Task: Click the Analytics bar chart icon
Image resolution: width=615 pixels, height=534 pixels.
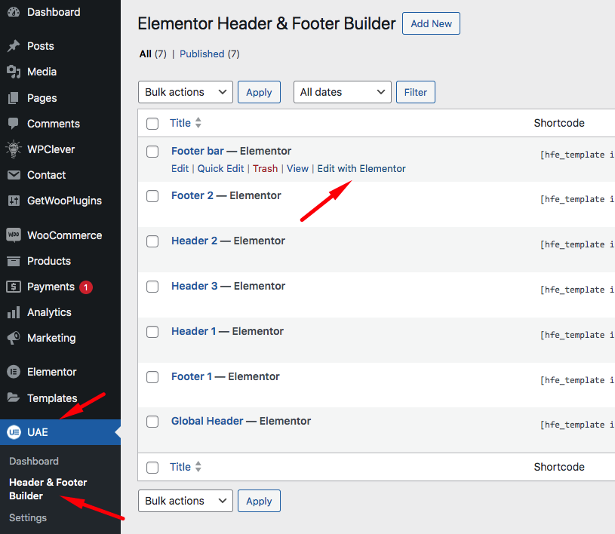Action: [14, 312]
